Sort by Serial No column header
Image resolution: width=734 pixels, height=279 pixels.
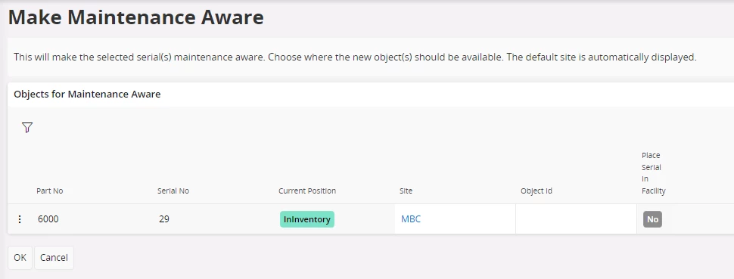pyautogui.click(x=173, y=191)
